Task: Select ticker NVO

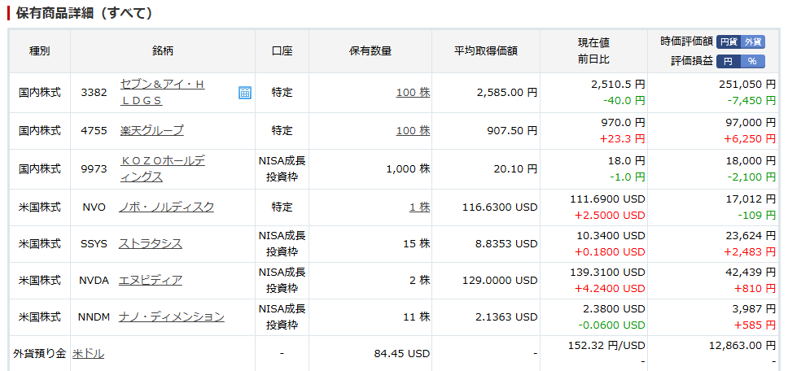Action: tap(94, 207)
